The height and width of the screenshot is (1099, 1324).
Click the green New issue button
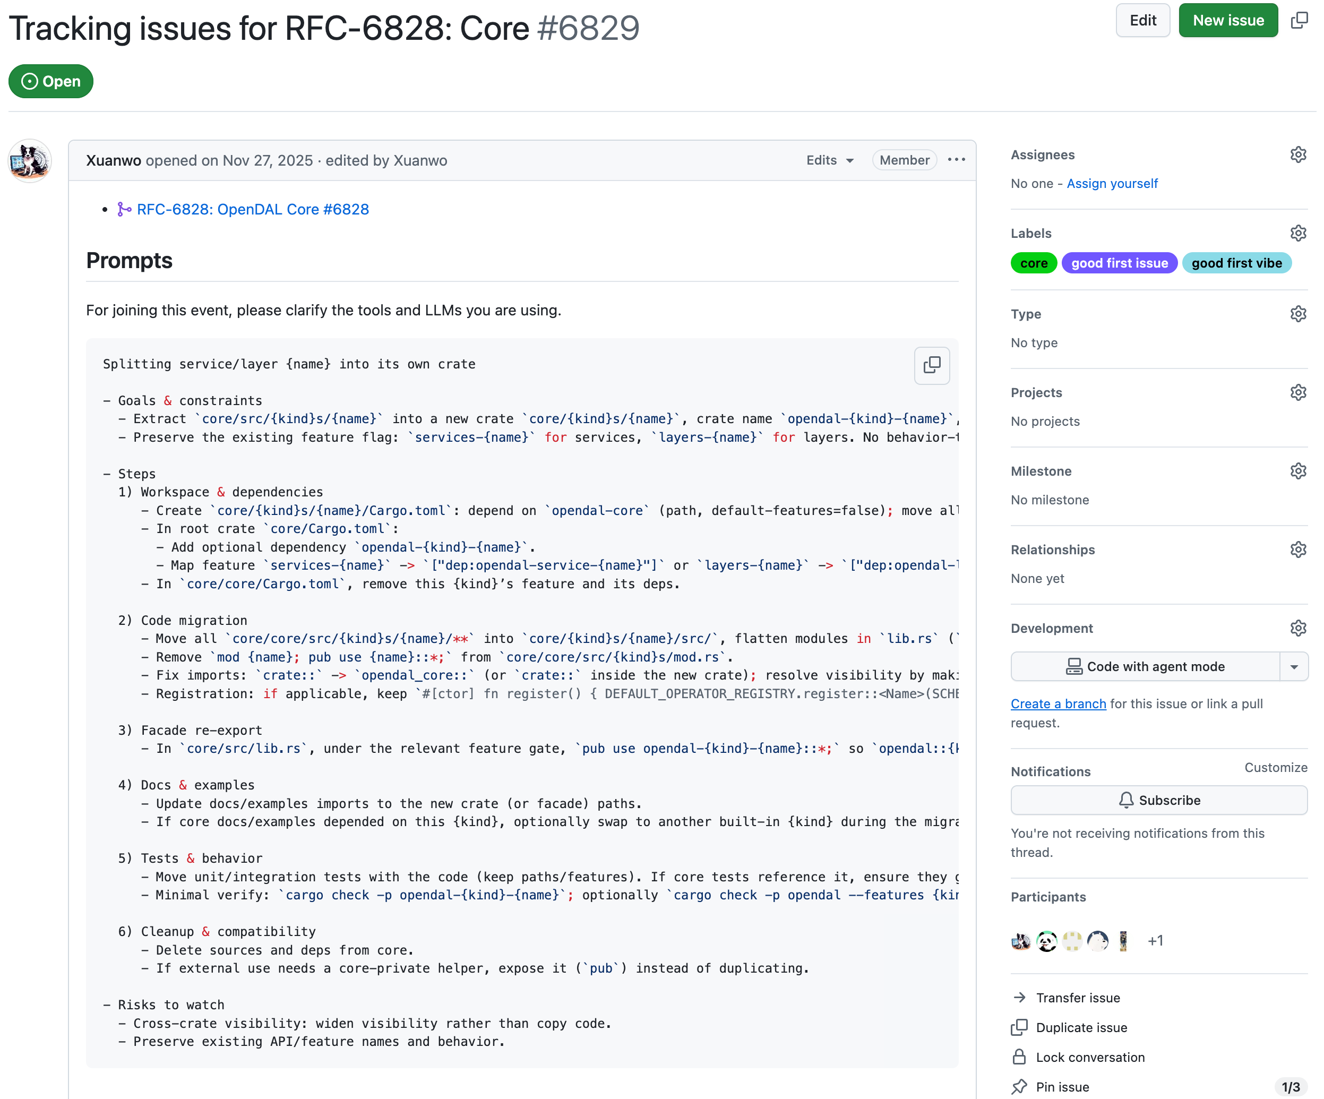pos(1227,21)
